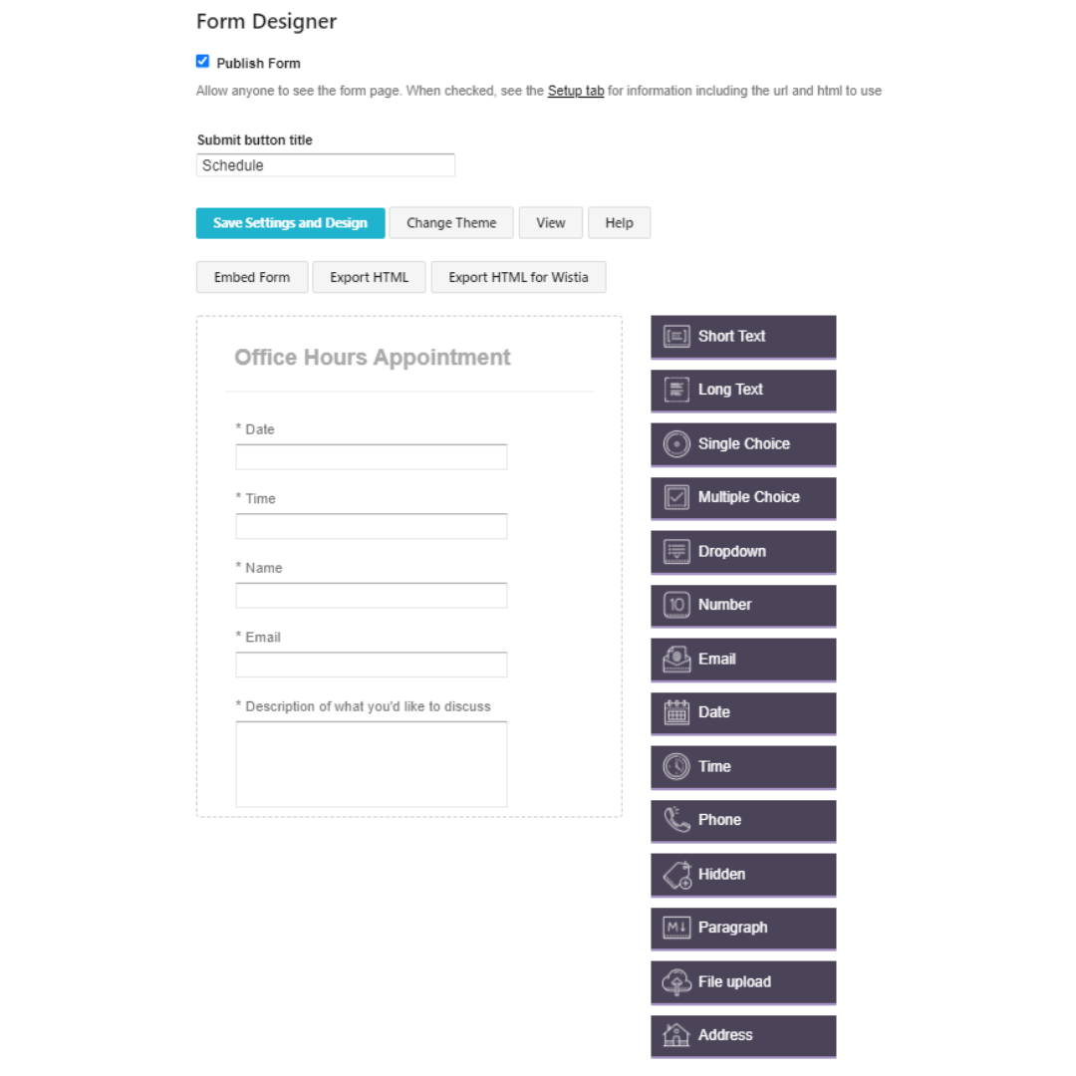Click the Date calendar icon
The height and width of the screenshot is (1076, 1076).
675,712
